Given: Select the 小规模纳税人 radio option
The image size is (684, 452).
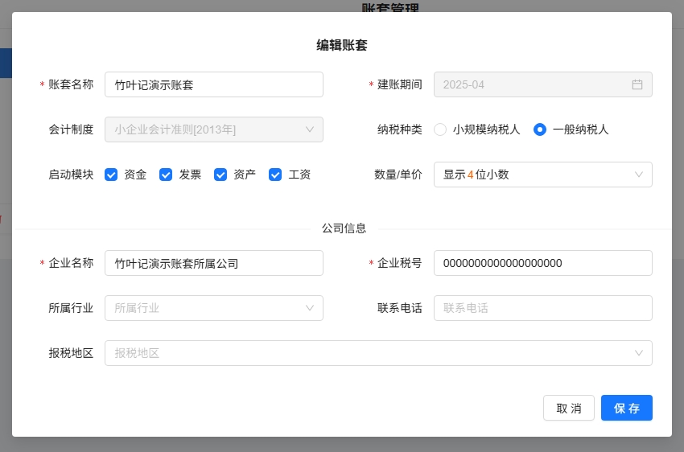Looking at the screenshot, I should (x=440, y=129).
